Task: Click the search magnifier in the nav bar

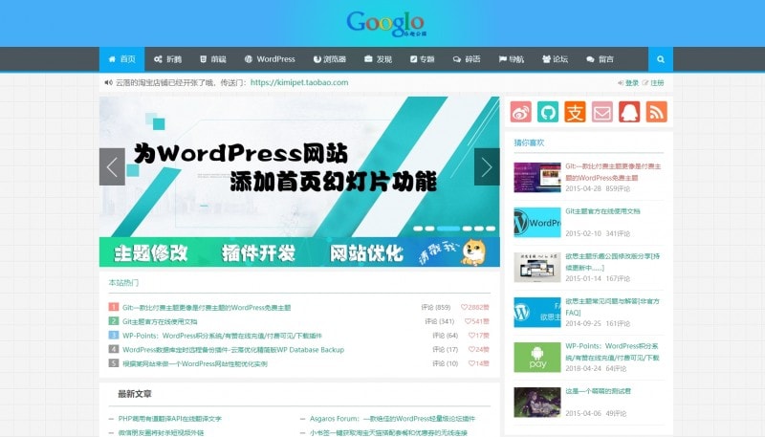Action: pos(661,59)
